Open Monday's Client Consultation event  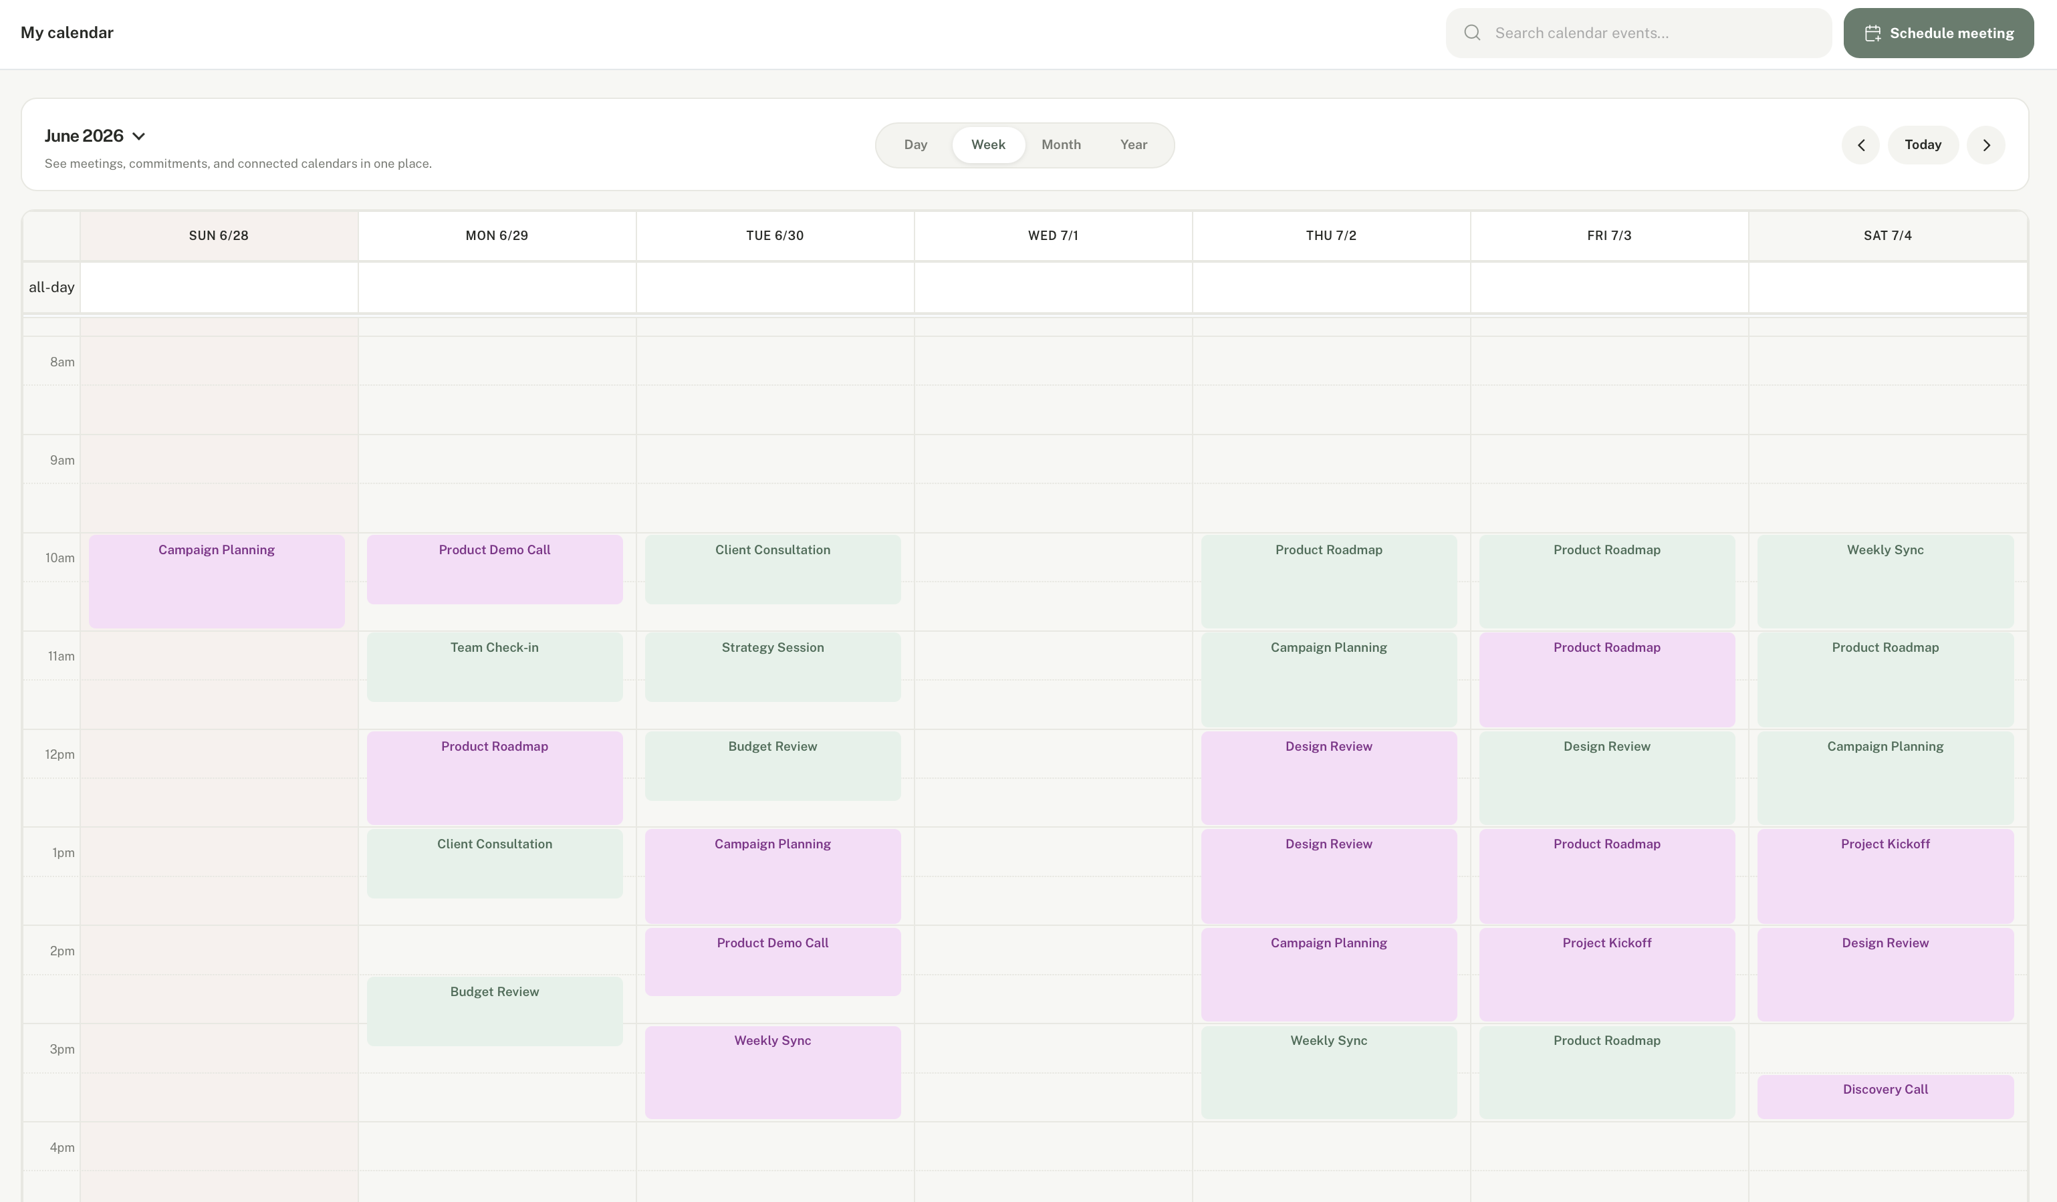[x=495, y=863]
